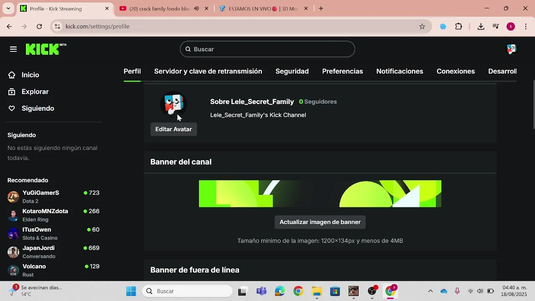Open the hamburger sidebar menu

(x=13, y=49)
